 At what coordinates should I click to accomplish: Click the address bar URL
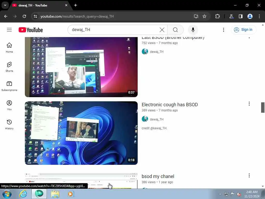tap(77, 16)
